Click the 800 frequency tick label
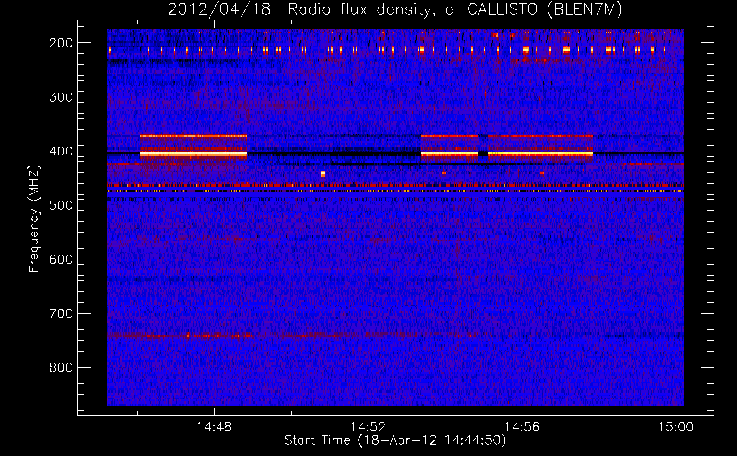Viewport: 737px width, 456px height. [x=61, y=368]
